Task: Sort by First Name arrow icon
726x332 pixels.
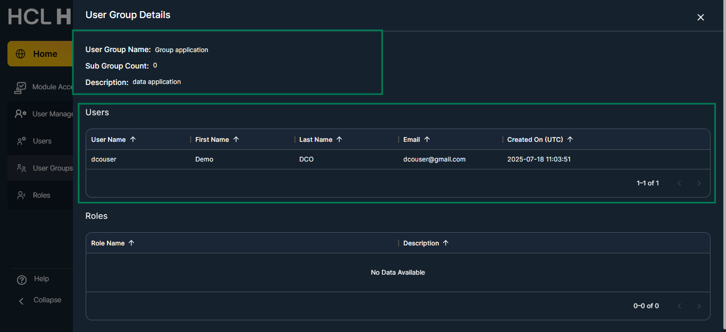Action: [x=236, y=139]
